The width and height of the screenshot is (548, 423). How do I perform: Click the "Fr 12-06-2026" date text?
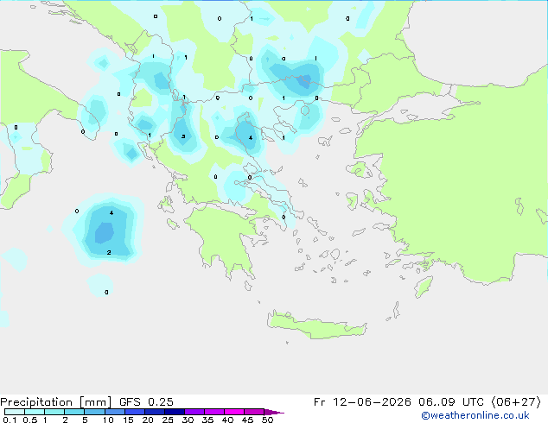pos(362,402)
